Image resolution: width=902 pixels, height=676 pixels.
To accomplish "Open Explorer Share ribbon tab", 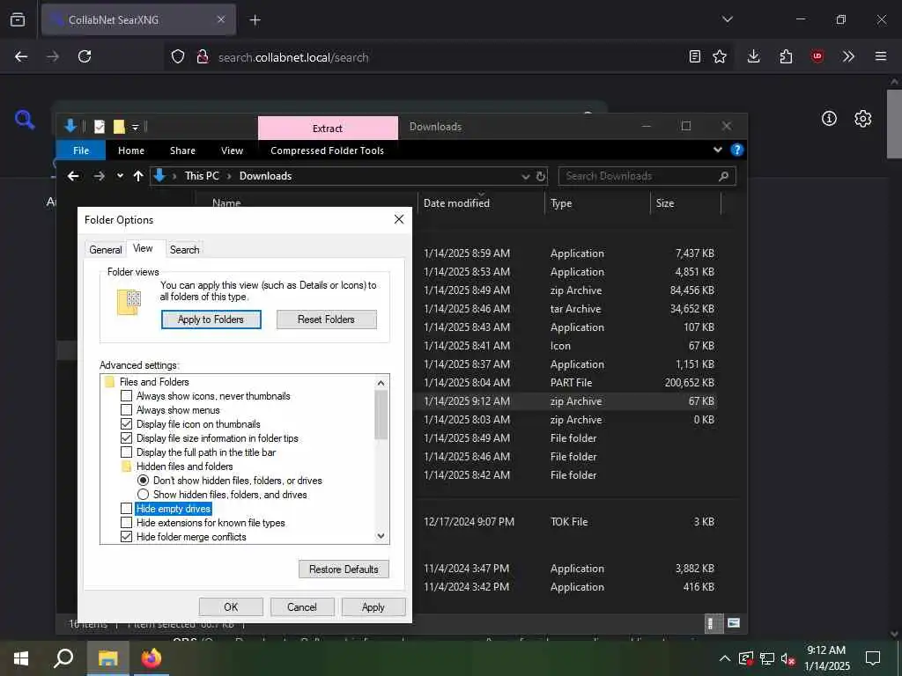I will [x=182, y=150].
